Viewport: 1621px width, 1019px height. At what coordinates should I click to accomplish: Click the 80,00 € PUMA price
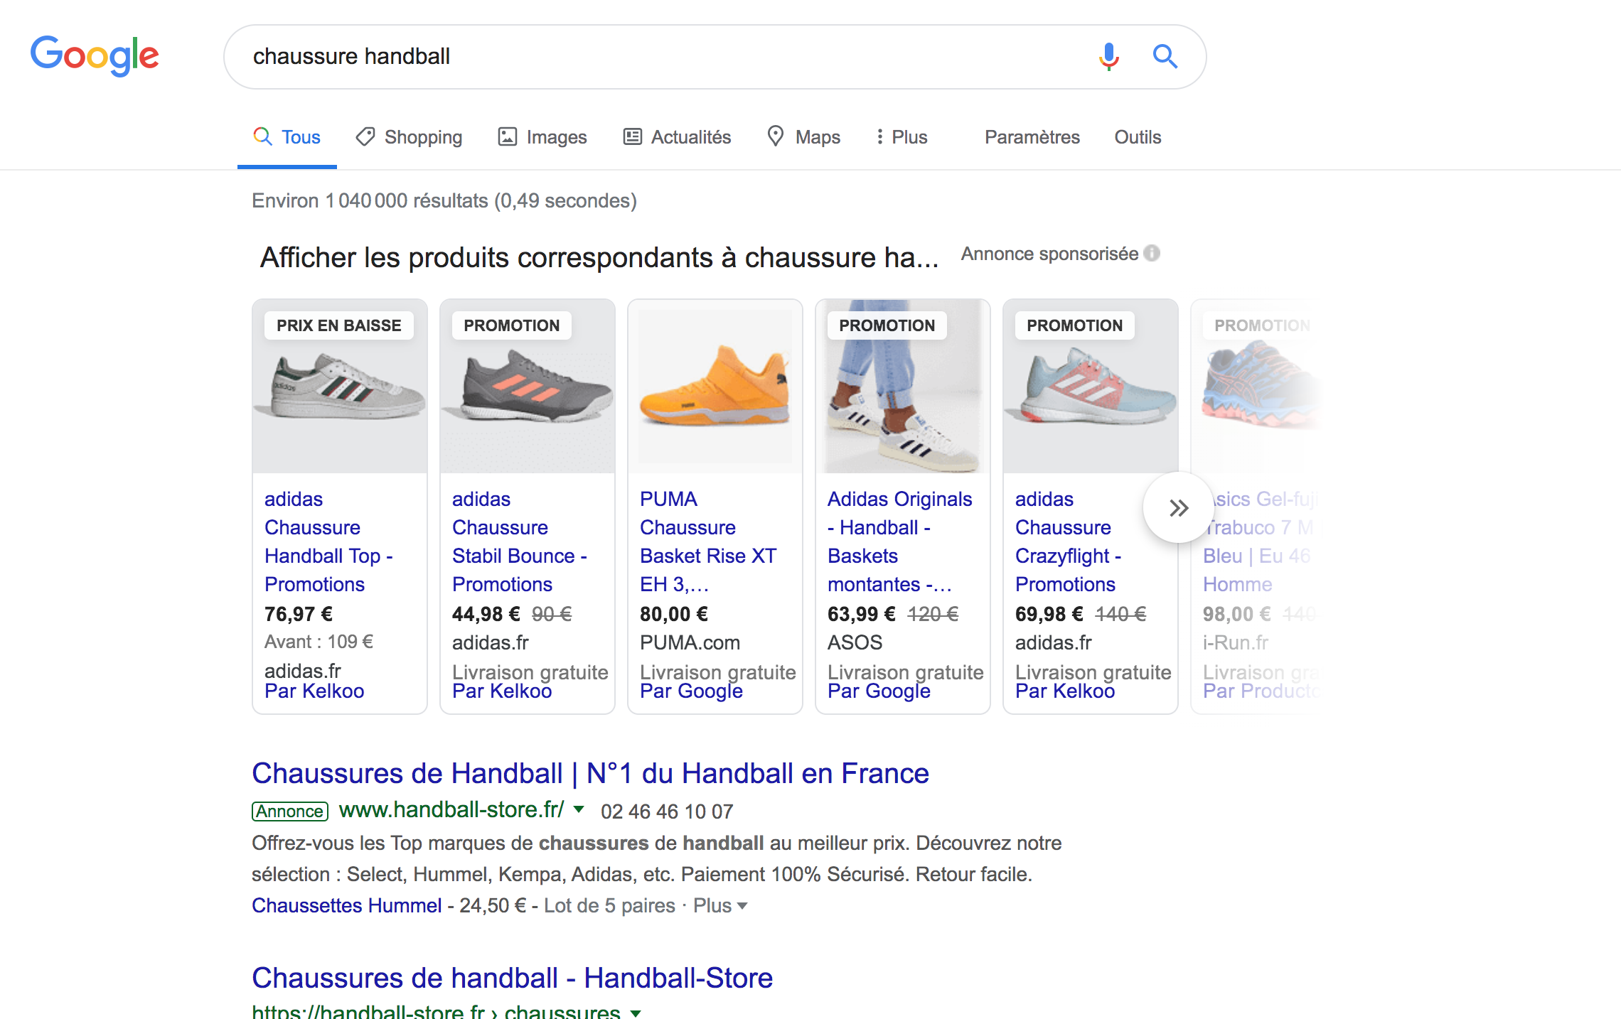click(x=674, y=614)
